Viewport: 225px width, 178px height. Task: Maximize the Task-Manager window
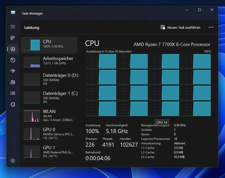tap(199, 10)
